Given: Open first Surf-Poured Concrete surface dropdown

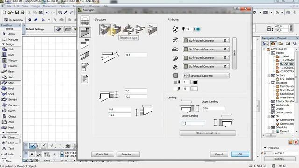Looking at the screenshot, I should [x=206, y=41].
